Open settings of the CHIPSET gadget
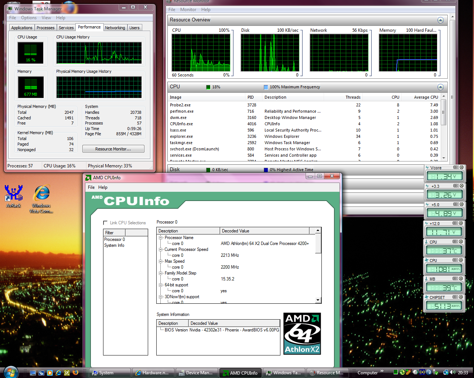 455,297
